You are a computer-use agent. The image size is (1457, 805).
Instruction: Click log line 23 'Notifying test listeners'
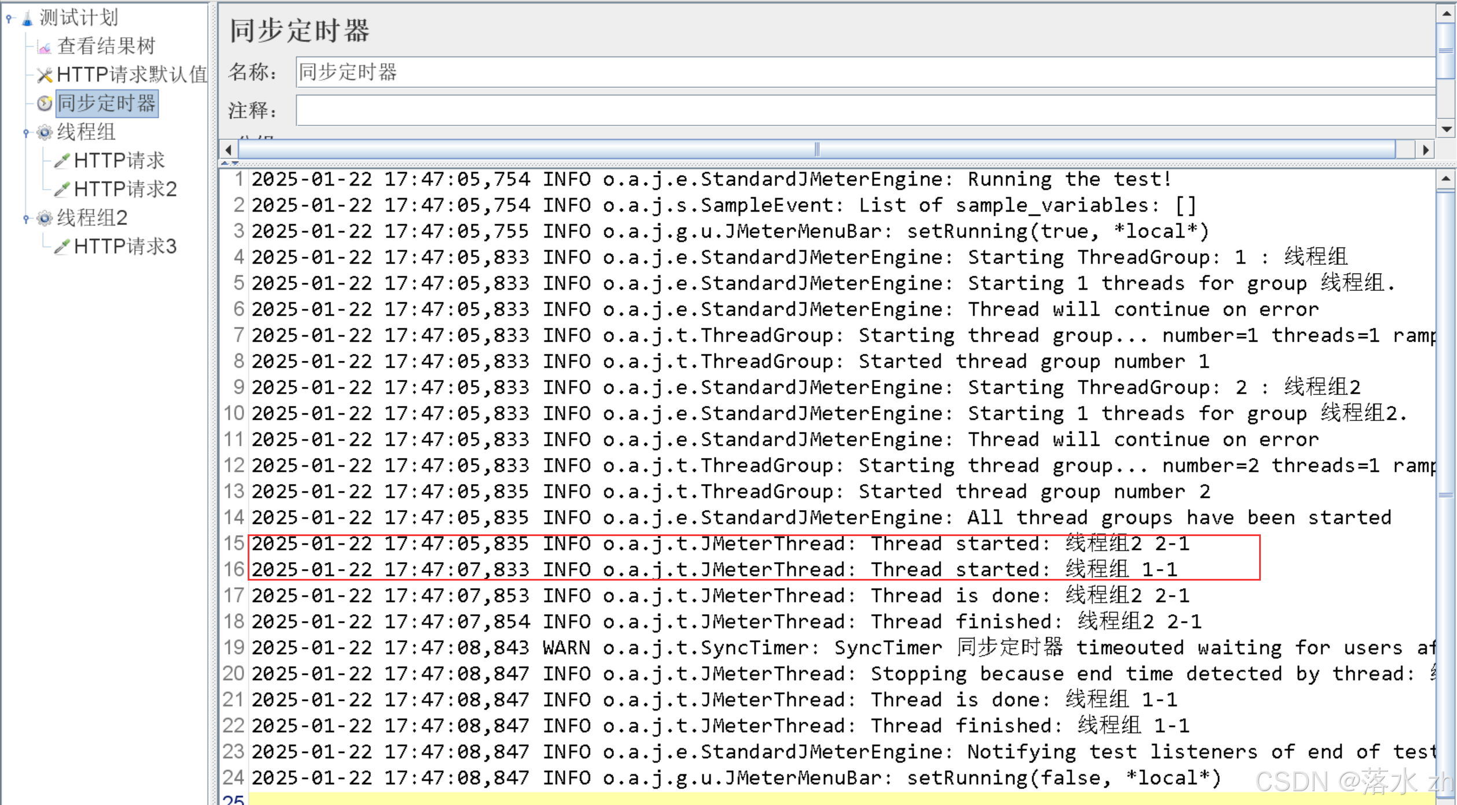843,752
